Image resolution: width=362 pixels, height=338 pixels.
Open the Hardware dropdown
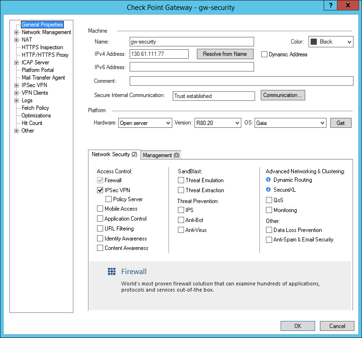coord(145,123)
